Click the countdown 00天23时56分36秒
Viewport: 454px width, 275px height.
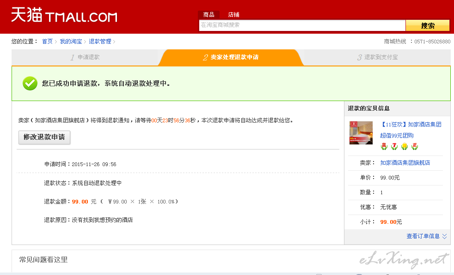click(x=173, y=120)
